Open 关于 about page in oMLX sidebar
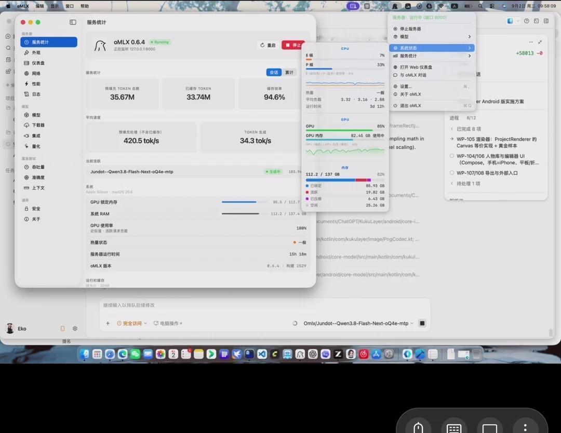Image resolution: width=561 pixels, height=433 pixels. (48, 219)
